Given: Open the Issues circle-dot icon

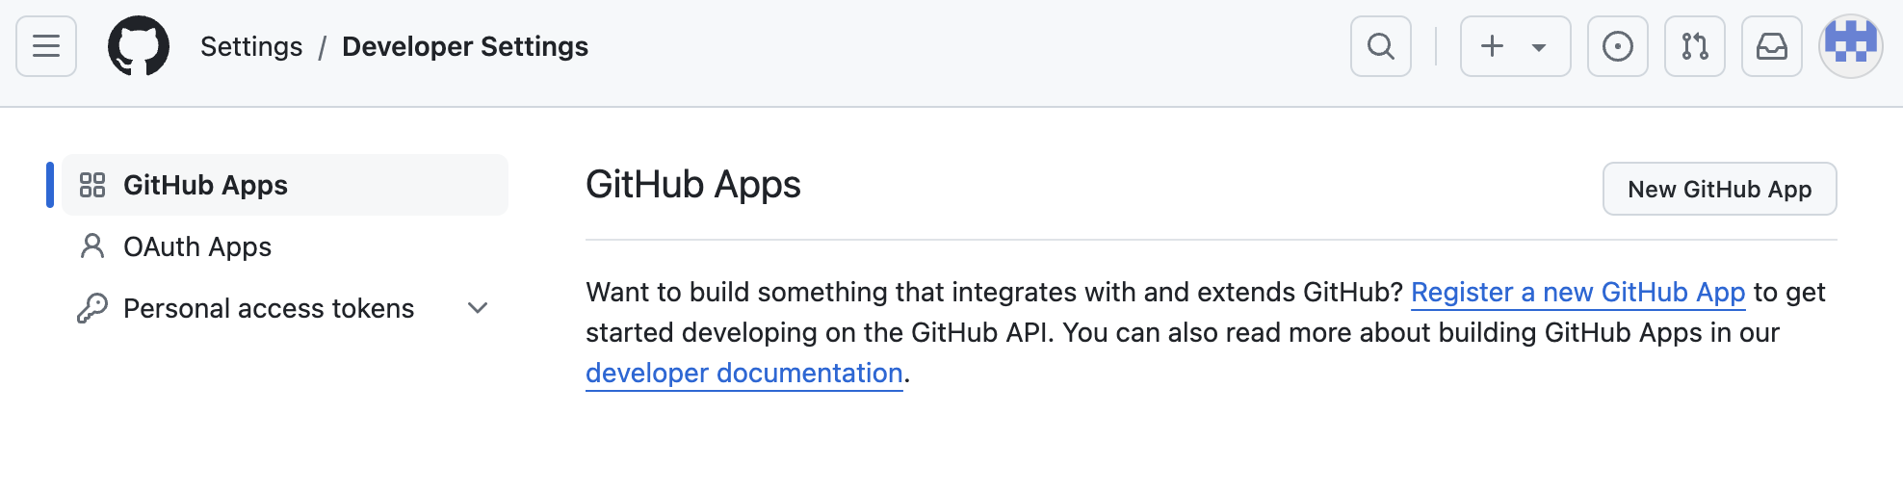Looking at the screenshot, I should pyautogui.click(x=1618, y=46).
